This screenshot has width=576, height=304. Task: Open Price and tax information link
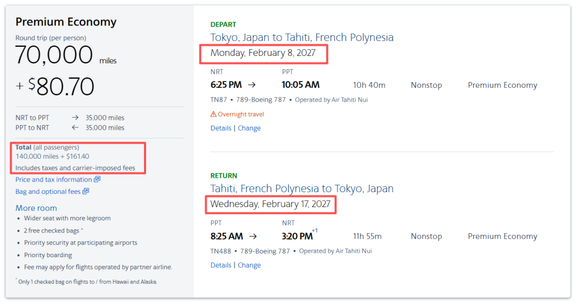tap(54, 179)
